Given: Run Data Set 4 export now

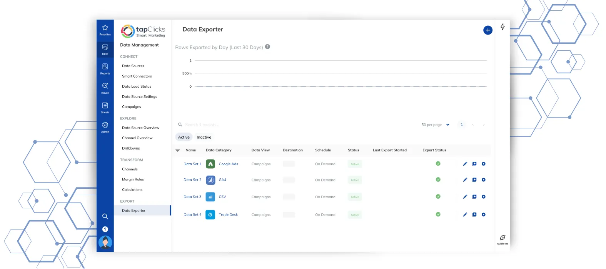Looking at the screenshot, I should [x=484, y=214].
